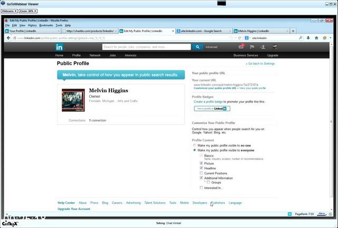Open the Firefox downloads arrow icon
Image resolution: width=338 pixels, height=228 pixels.
[308, 38]
